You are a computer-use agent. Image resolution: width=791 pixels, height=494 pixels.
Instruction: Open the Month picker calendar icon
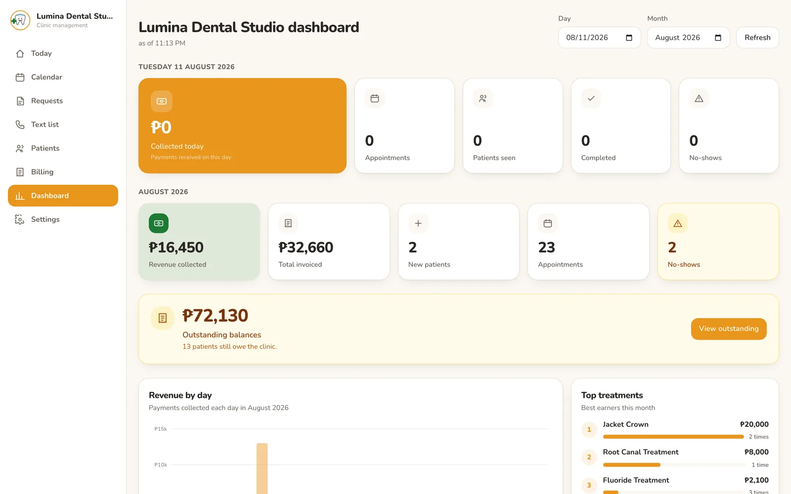(x=718, y=38)
